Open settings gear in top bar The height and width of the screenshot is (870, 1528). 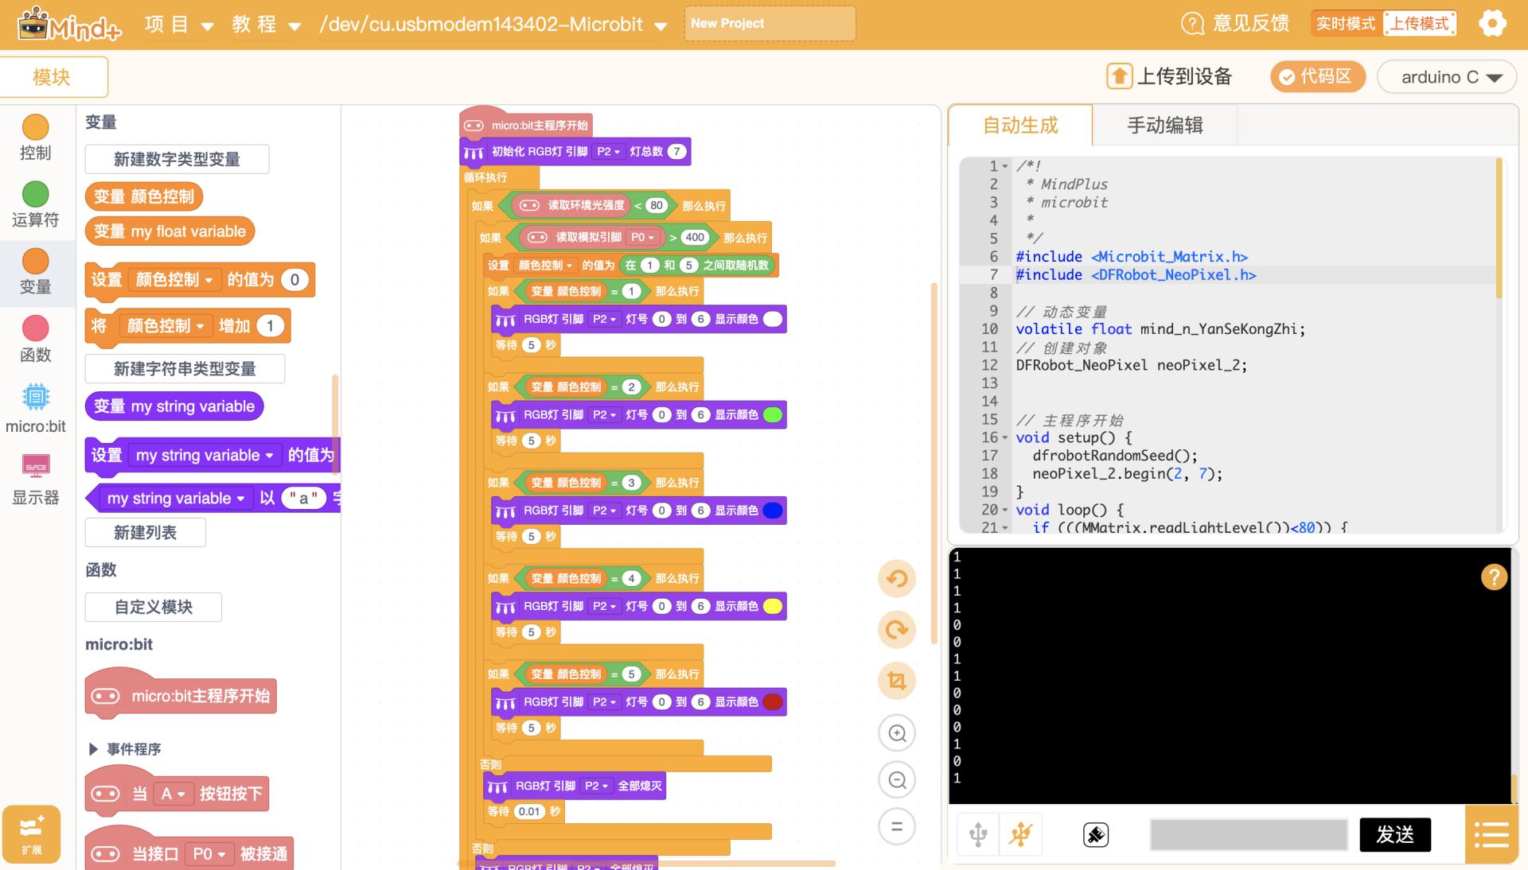point(1492,23)
